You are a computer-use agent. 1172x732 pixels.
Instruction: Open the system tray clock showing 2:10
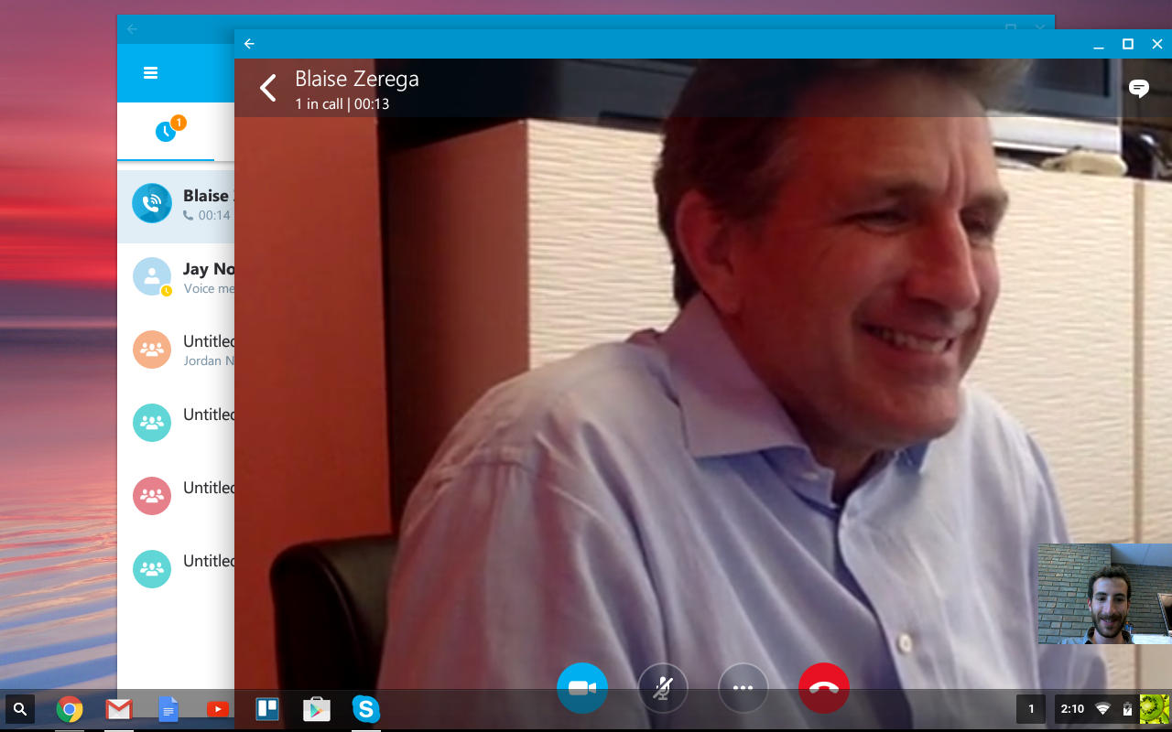pyautogui.click(x=1072, y=708)
